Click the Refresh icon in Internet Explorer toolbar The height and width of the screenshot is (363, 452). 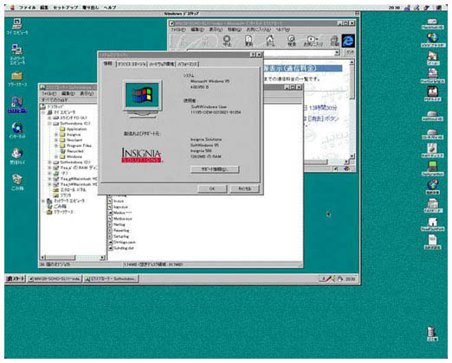pyautogui.click(x=249, y=41)
